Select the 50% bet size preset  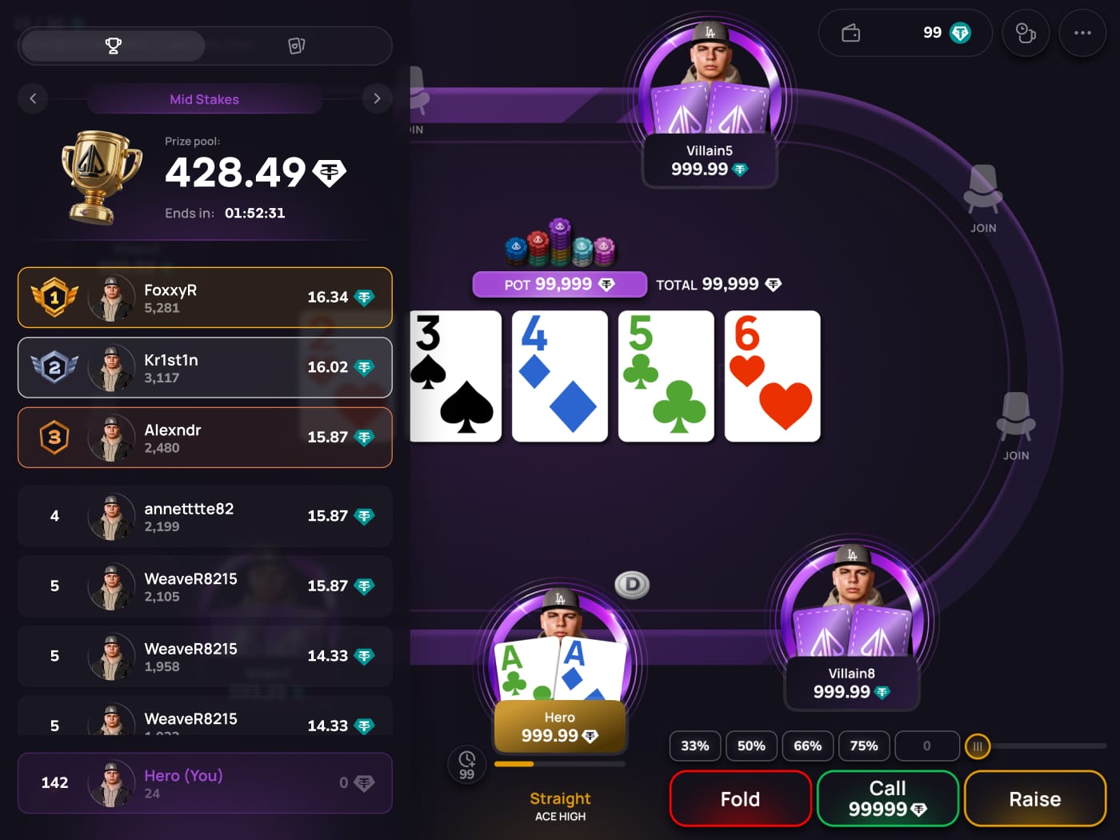[x=751, y=746]
